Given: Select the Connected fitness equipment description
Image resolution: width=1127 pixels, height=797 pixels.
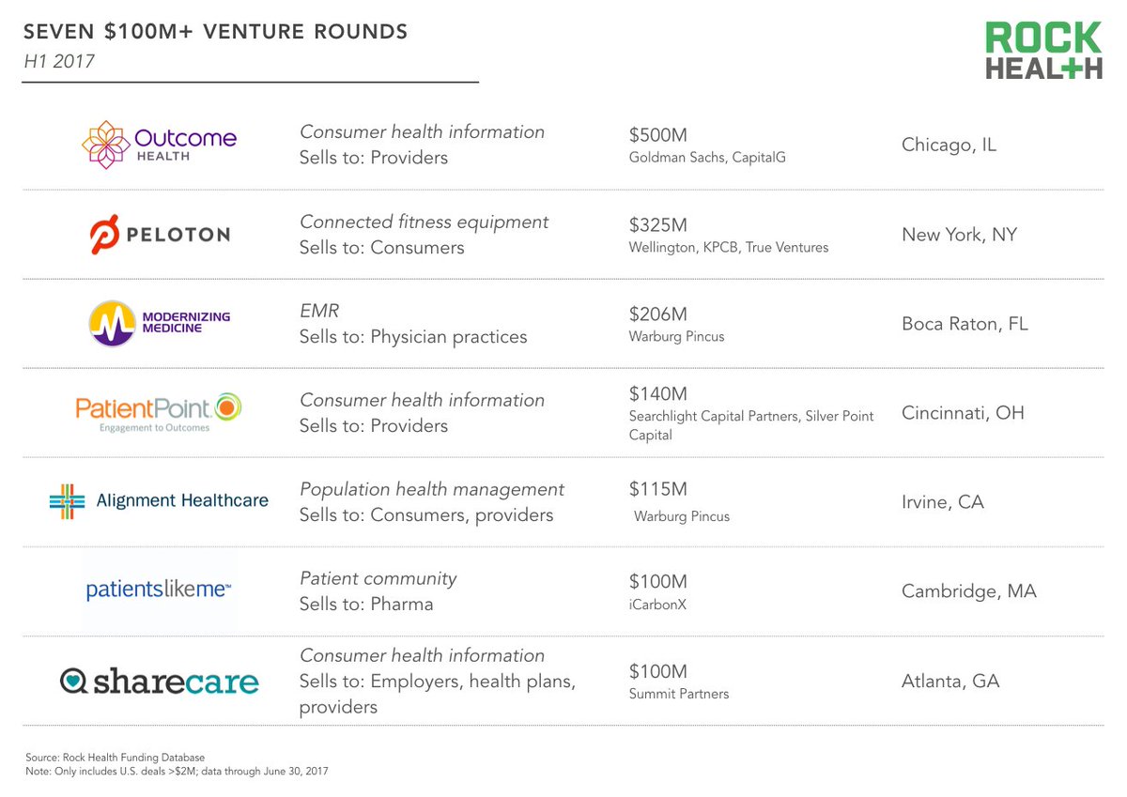Looking at the screenshot, I should coord(425,222).
